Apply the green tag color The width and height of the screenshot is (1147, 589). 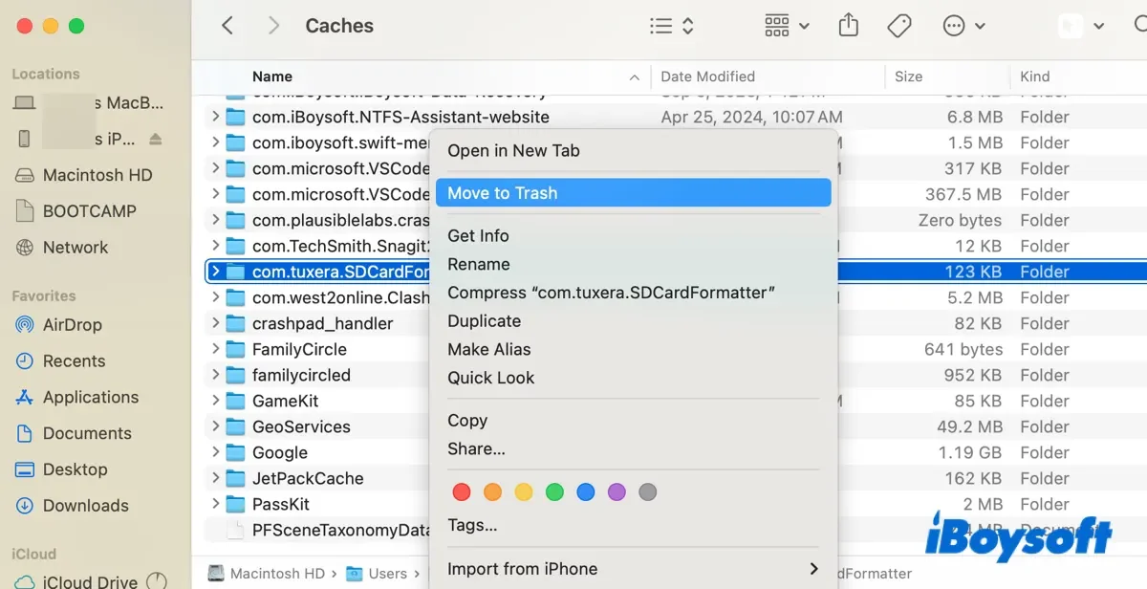[554, 492]
